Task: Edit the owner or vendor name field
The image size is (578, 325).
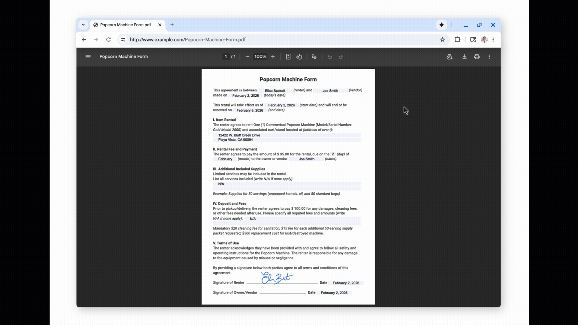Action: (x=306, y=159)
